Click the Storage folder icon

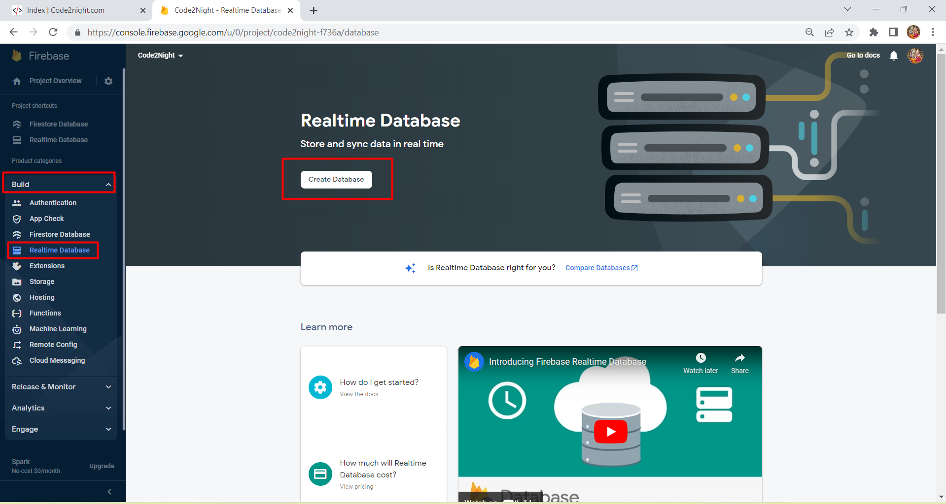[17, 282]
